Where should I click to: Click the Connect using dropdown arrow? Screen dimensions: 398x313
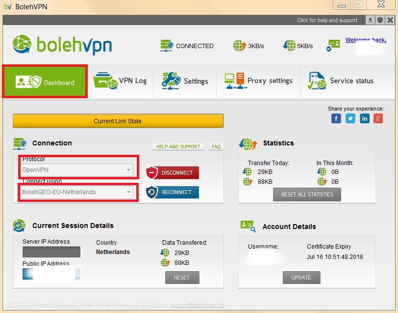(x=129, y=192)
